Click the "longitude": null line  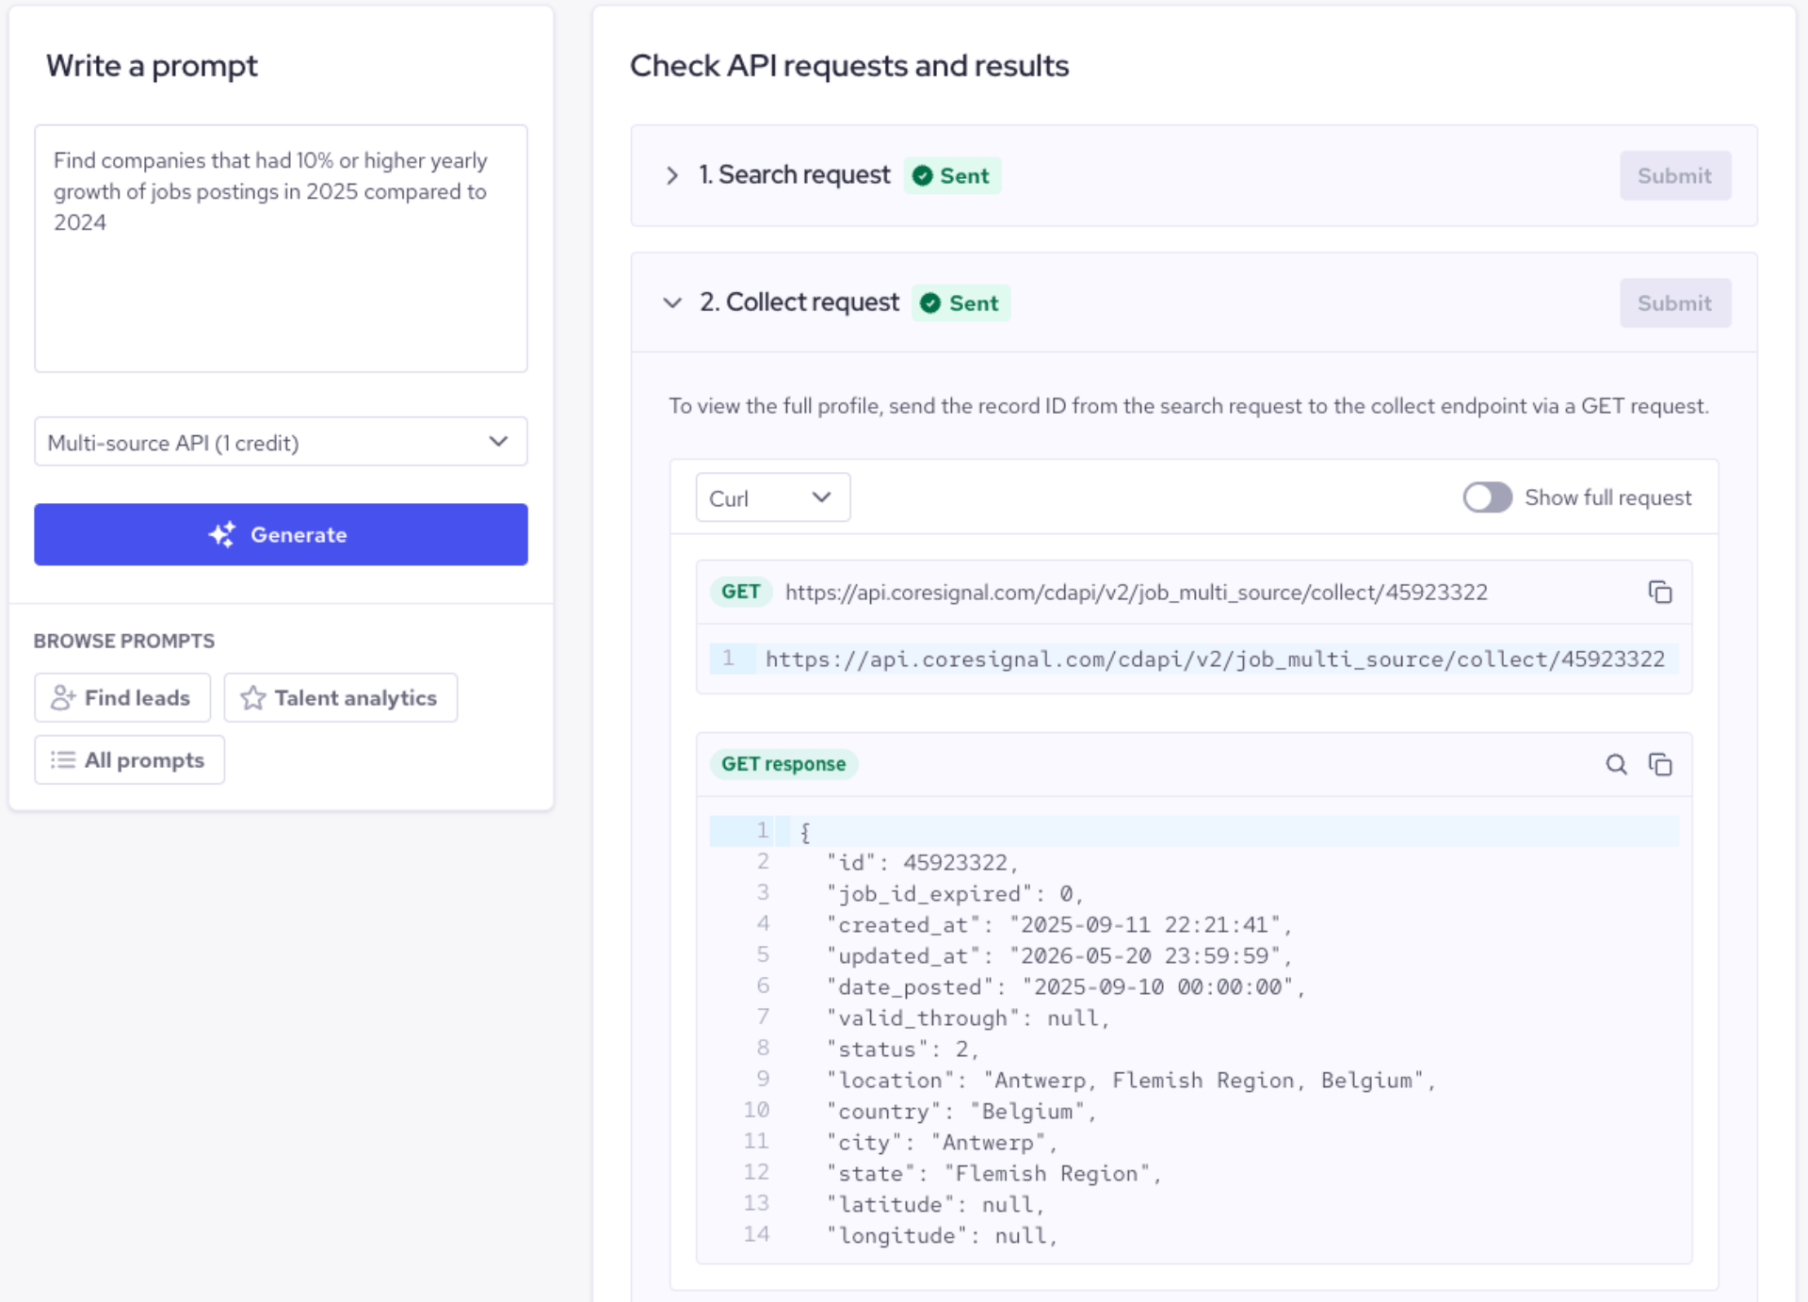pyautogui.click(x=942, y=1235)
